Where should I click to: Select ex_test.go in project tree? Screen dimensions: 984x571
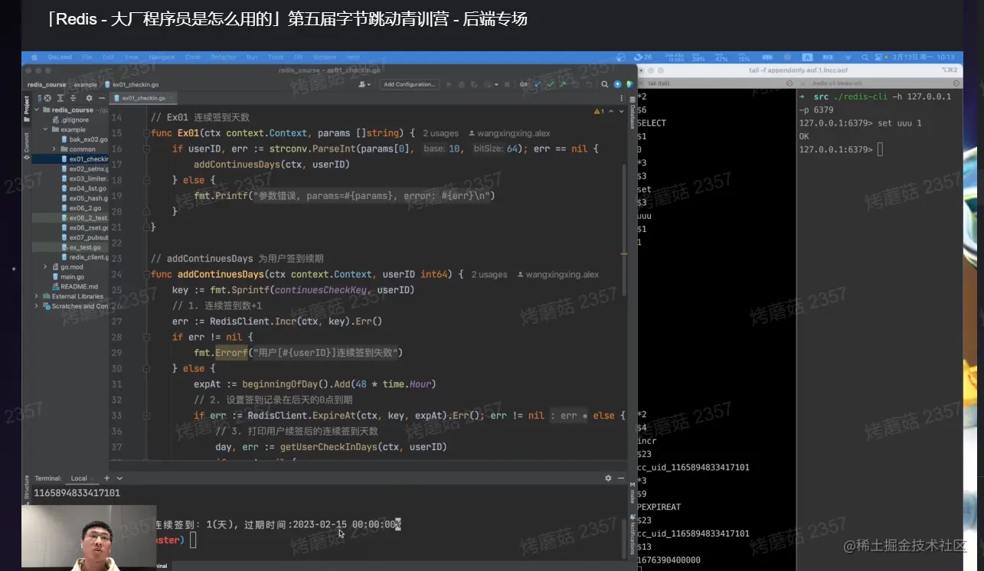pyautogui.click(x=81, y=247)
